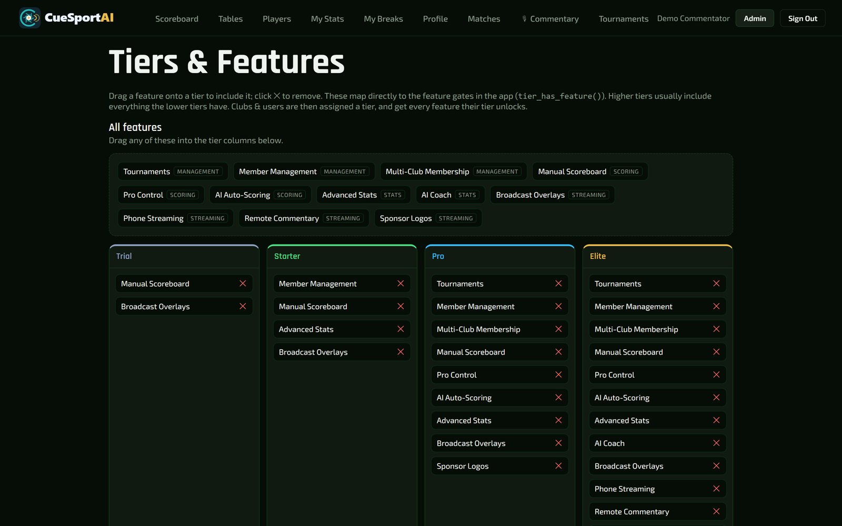Select Manual Scoreboard chip in All features

tap(590, 171)
